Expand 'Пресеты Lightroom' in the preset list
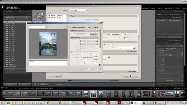 tap(50, 15)
